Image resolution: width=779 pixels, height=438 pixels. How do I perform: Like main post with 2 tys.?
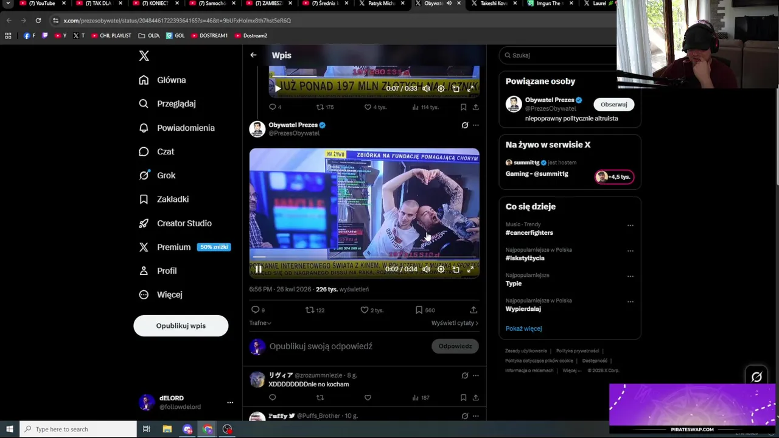371,310
